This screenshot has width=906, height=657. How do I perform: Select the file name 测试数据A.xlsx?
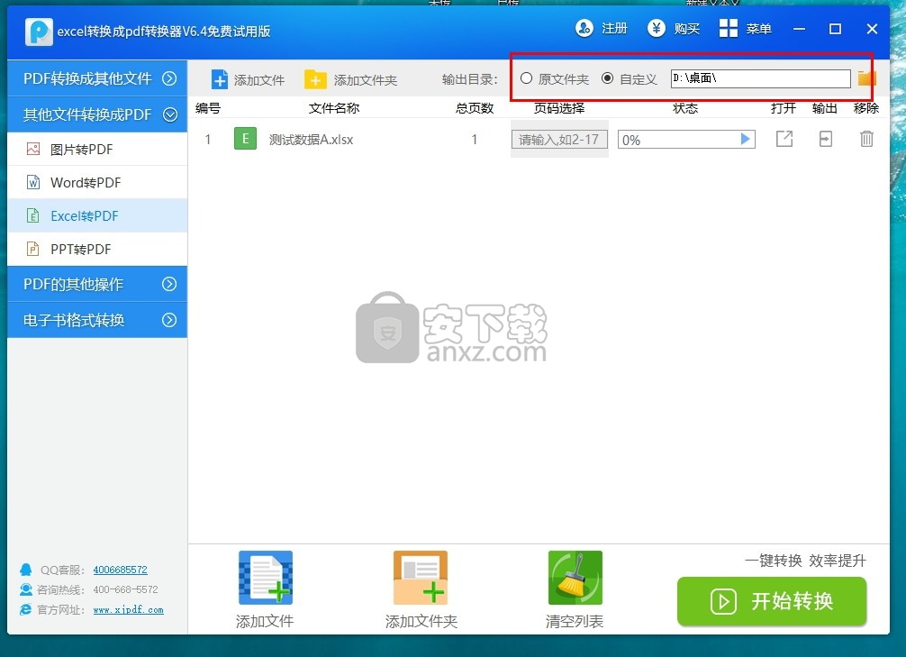[311, 140]
